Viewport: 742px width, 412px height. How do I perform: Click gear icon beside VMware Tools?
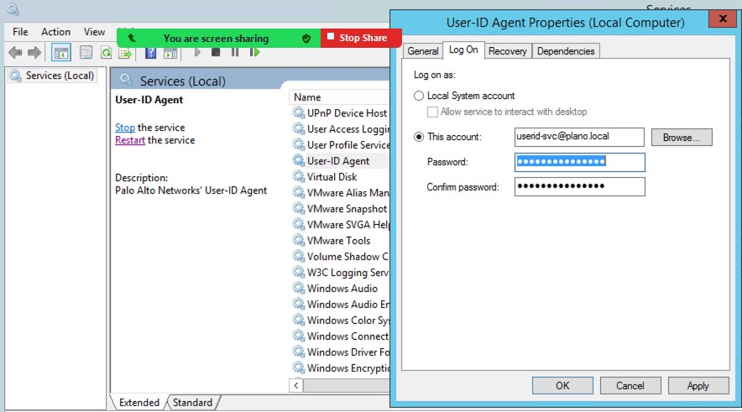click(x=298, y=240)
